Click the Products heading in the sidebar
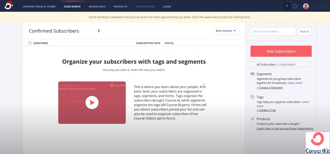Viewport: 330px width, 154px height. coord(263,119)
